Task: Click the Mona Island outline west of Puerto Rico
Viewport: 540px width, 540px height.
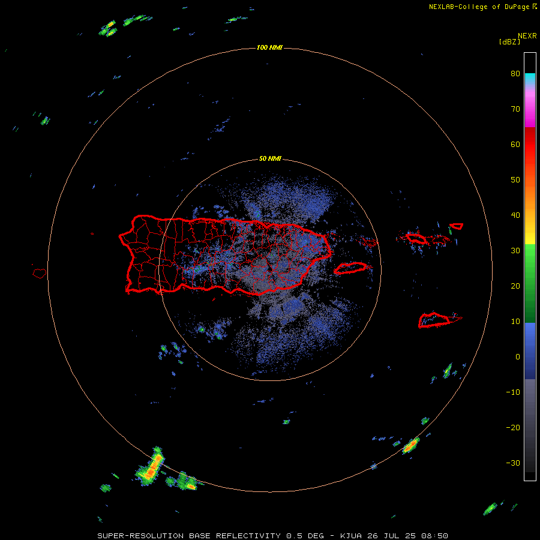Action: (40, 274)
